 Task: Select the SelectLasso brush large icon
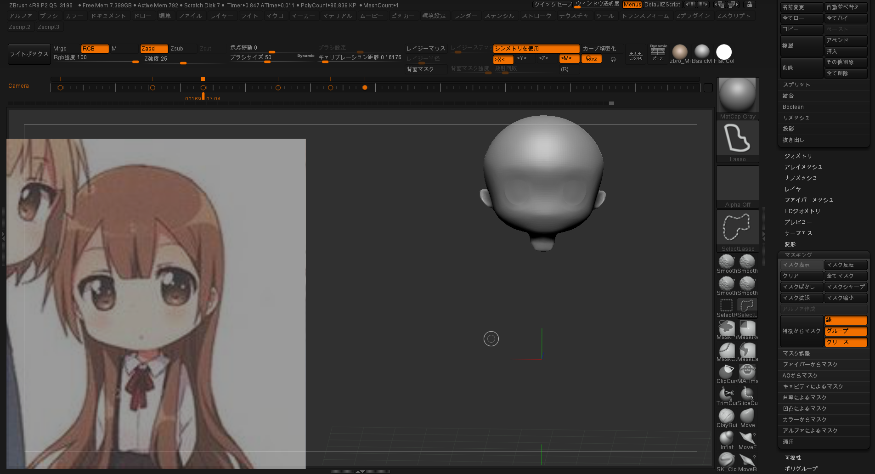coord(737,228)
